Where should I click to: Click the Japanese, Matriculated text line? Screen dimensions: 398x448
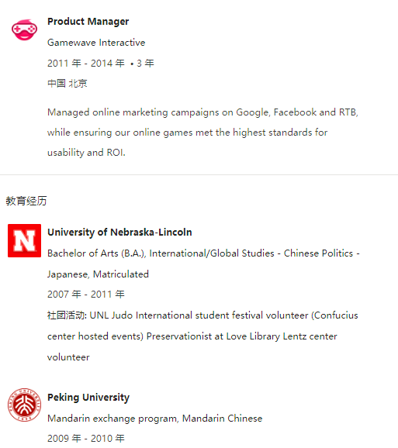point(98,274)
